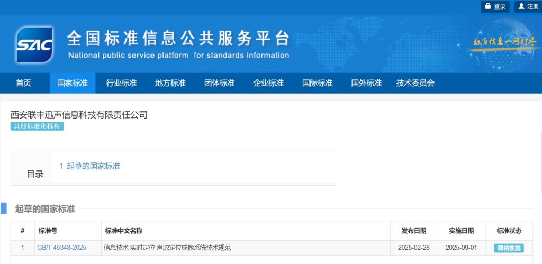Select the 国家标准 menu item
The width and height of the screenshot is (542, 264).
(73, 83)
